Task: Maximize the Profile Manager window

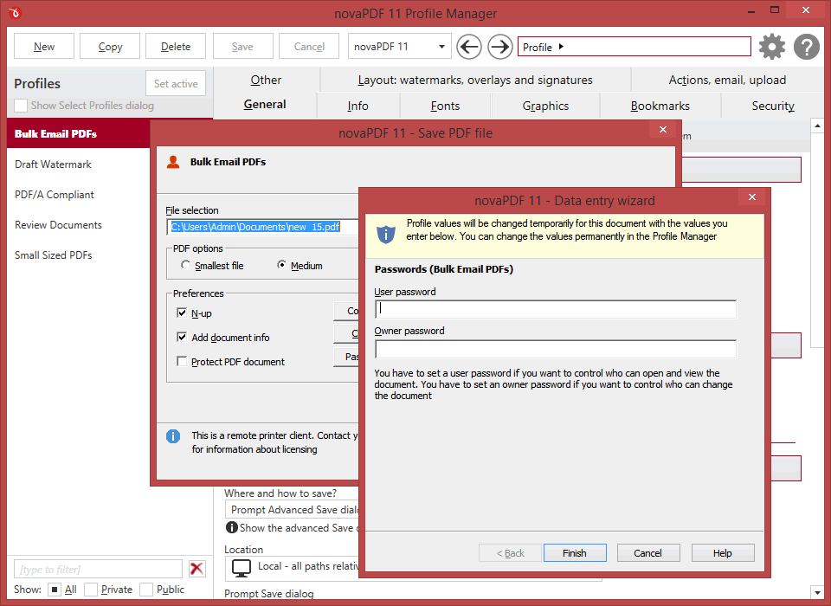Action: click(775, 10)
